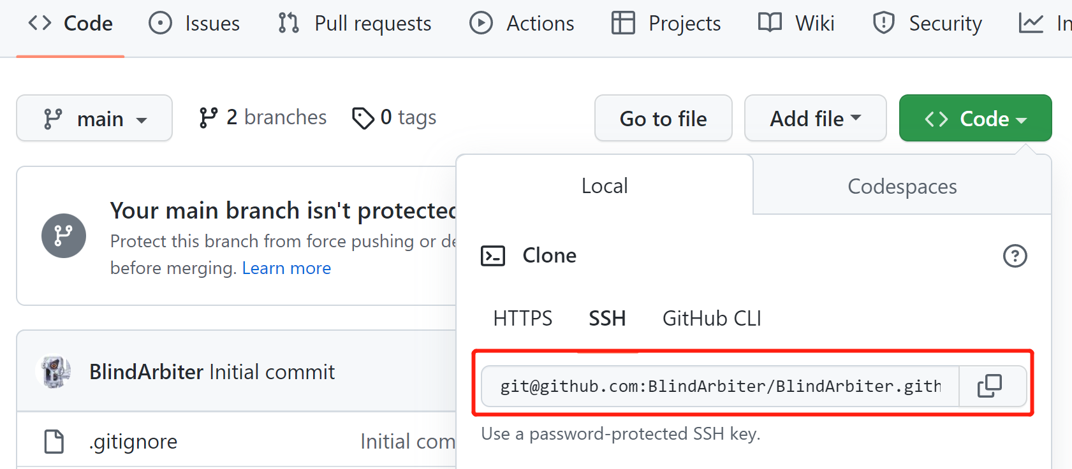Click the .gitignore file icon
1072x469 pixels.
[54, 442]
